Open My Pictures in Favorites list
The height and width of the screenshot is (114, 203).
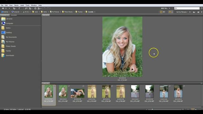coord(8,42)
